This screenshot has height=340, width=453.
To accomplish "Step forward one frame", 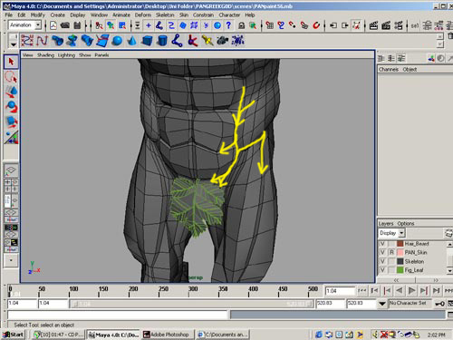I will 437,291.
